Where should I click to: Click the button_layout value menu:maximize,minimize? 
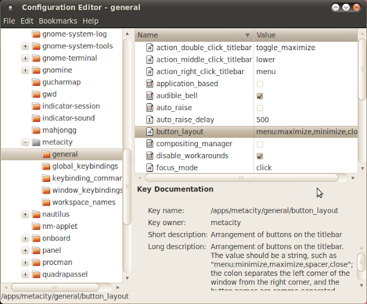[306, 132]
